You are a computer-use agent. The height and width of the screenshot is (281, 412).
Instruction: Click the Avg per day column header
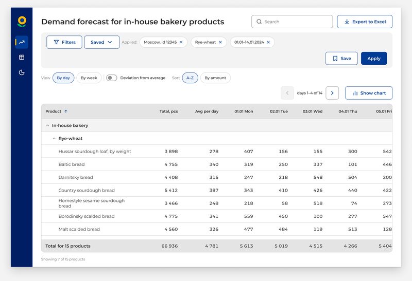click(207, 111)
